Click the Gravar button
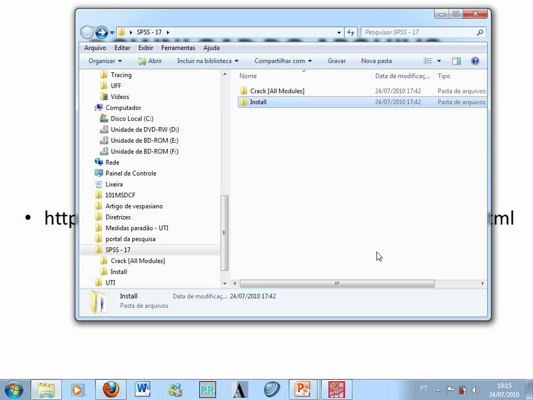This screenshot has height=400, width=533. coord(336,61)
